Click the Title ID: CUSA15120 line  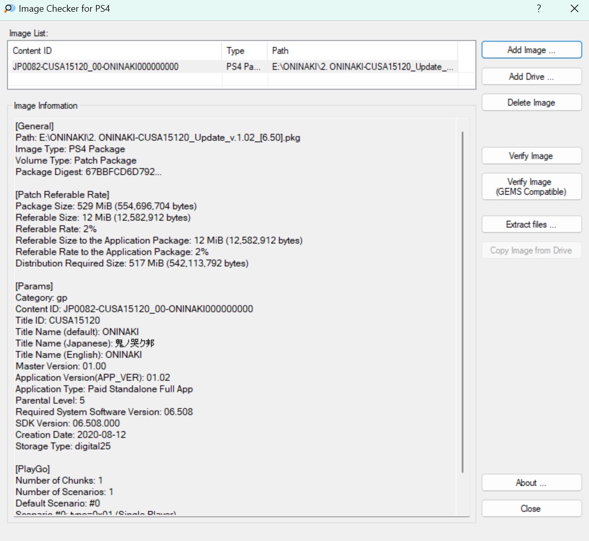58,321
